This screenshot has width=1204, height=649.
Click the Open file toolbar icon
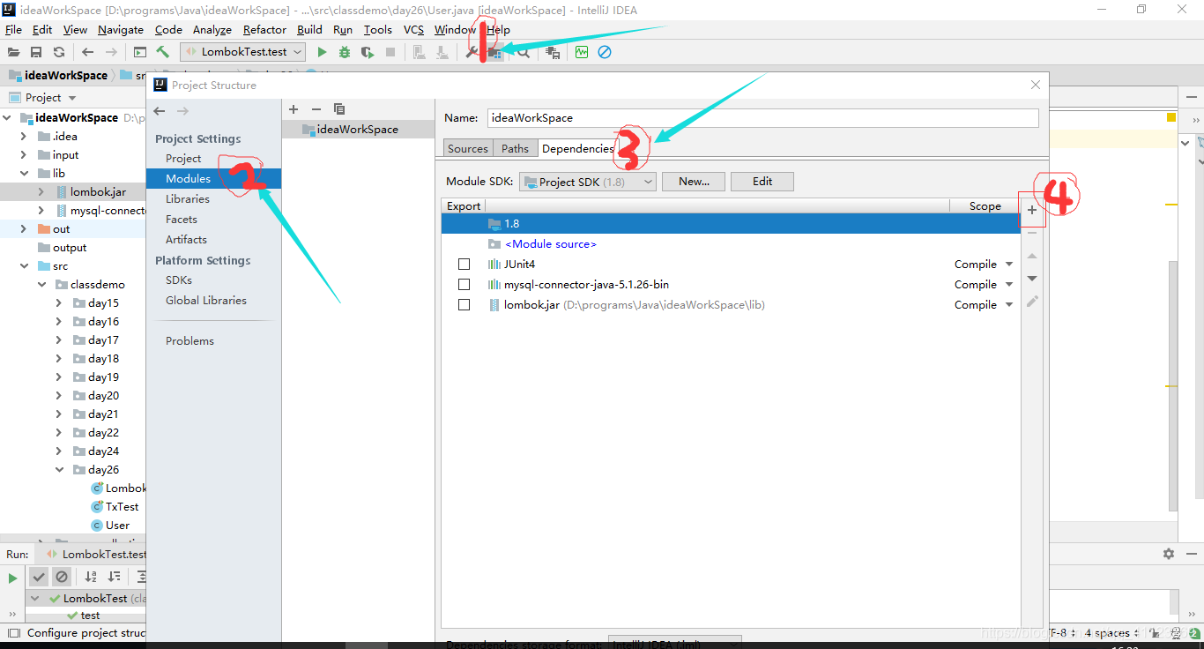13,52
